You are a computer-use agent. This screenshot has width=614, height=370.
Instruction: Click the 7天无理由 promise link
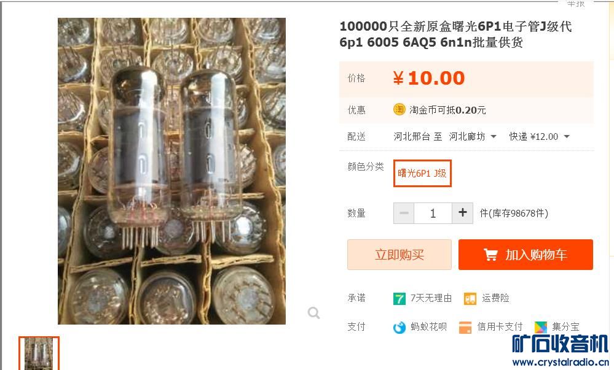[431, 298]
